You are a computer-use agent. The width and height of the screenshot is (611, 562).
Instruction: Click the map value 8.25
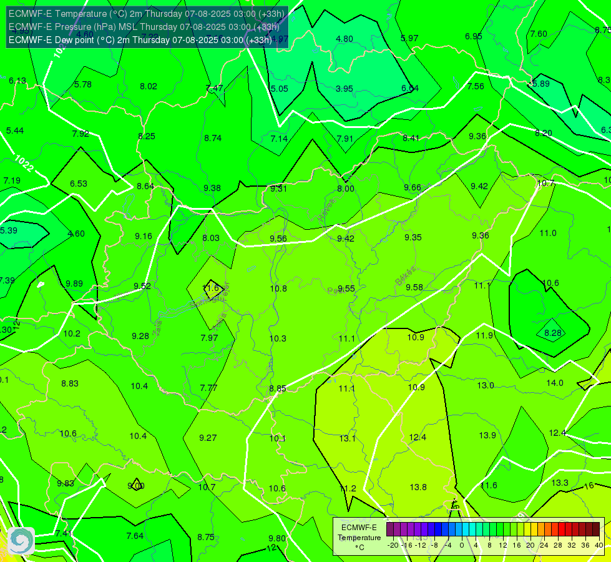147,136
